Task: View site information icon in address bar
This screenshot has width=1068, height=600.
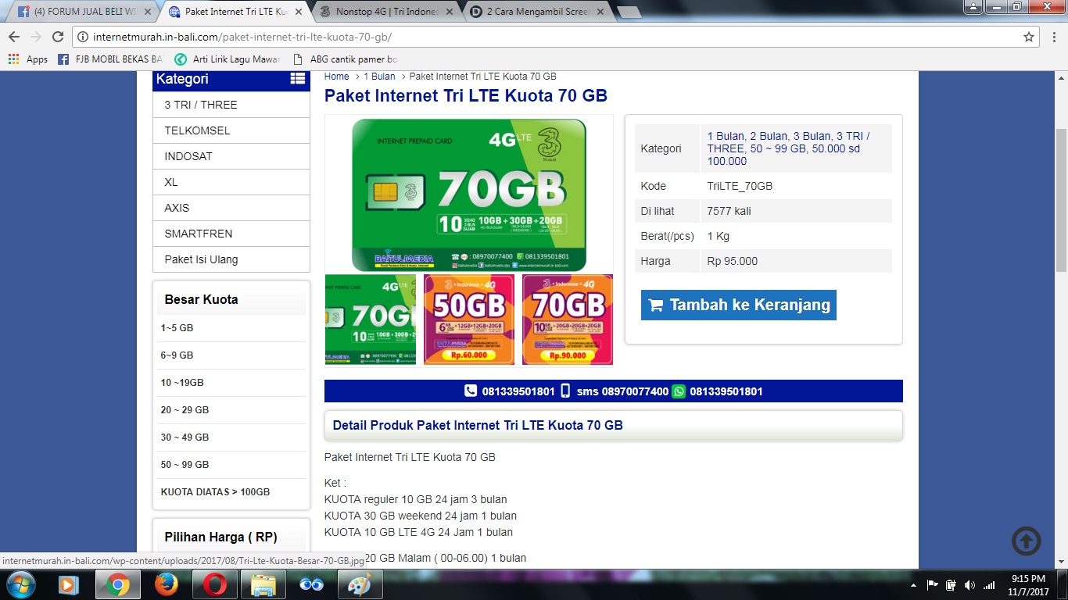Action: (83, 37)
